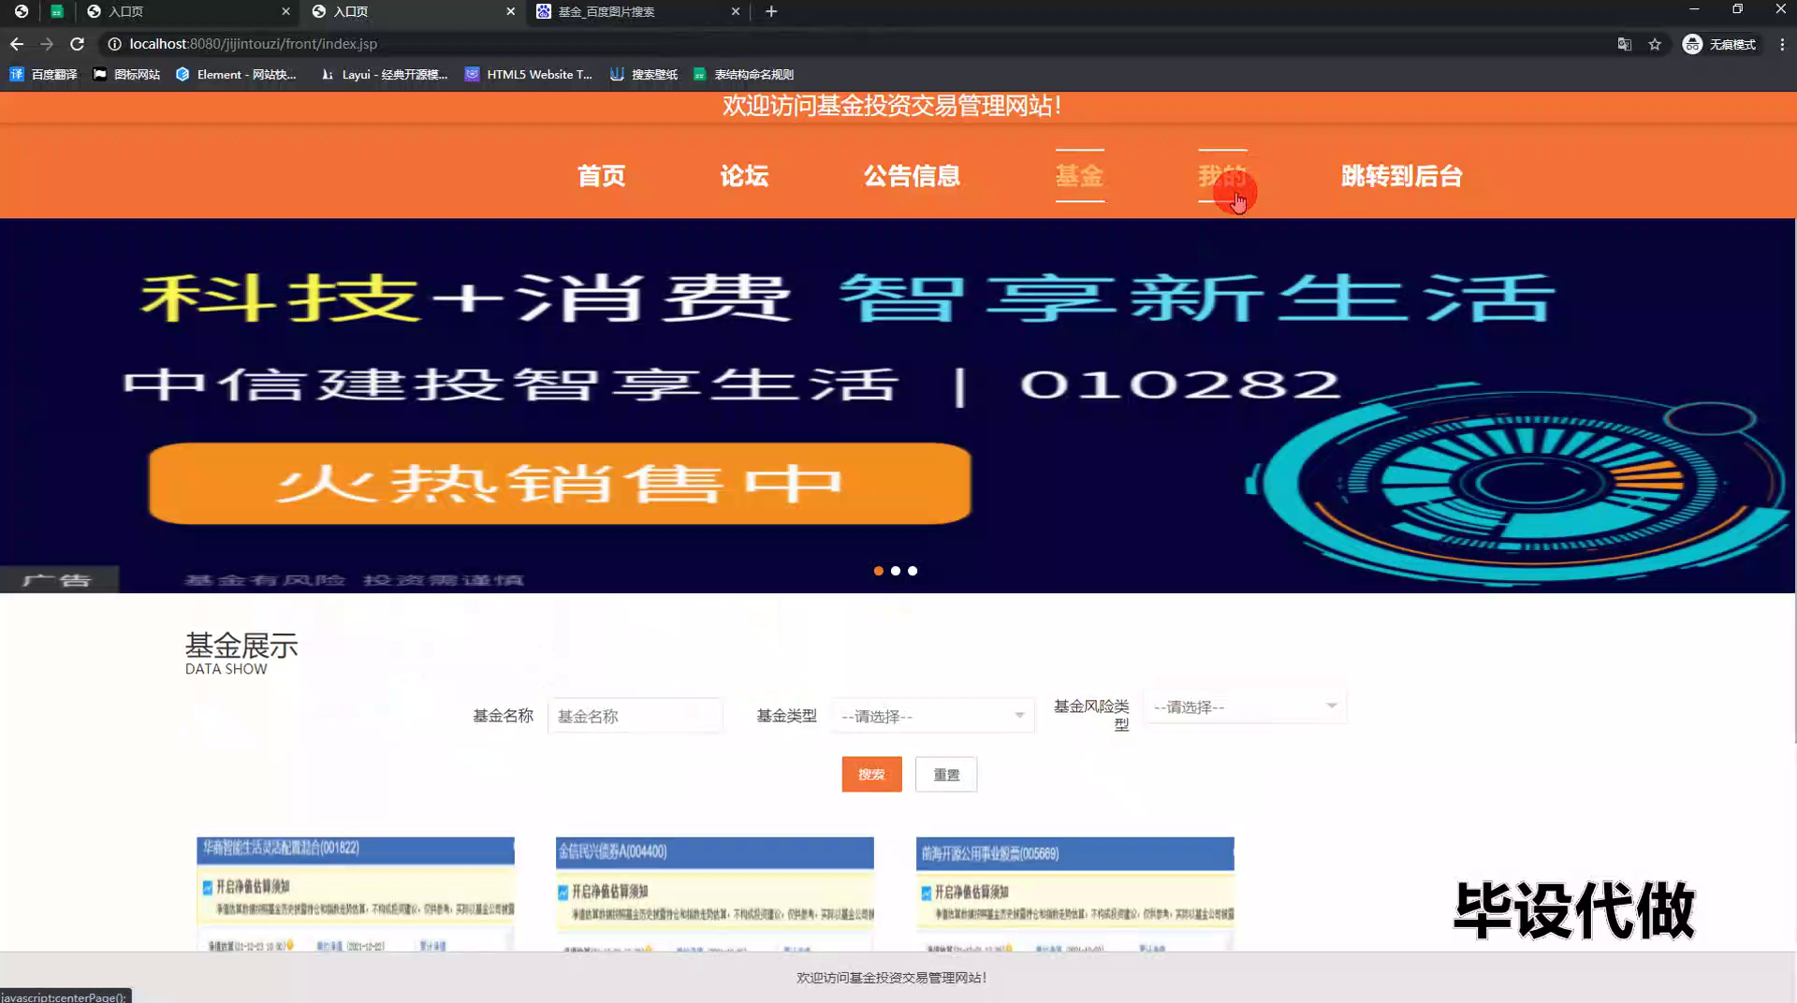Close the first 入口页 tab
Screen dimensions: 1797x1003
click(x=285, y=11)
